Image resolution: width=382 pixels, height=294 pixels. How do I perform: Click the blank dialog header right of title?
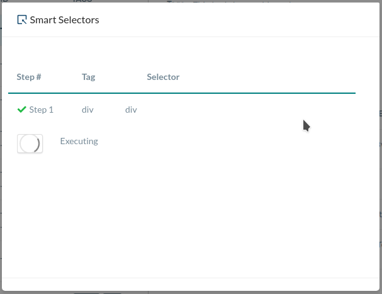239,20
